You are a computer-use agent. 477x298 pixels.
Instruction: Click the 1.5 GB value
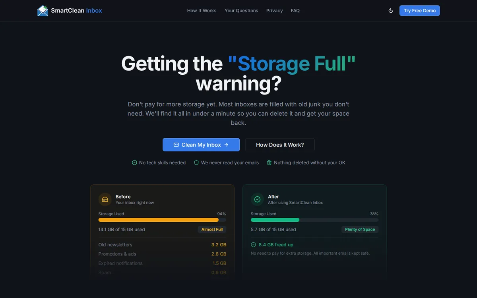coord(219,263)
